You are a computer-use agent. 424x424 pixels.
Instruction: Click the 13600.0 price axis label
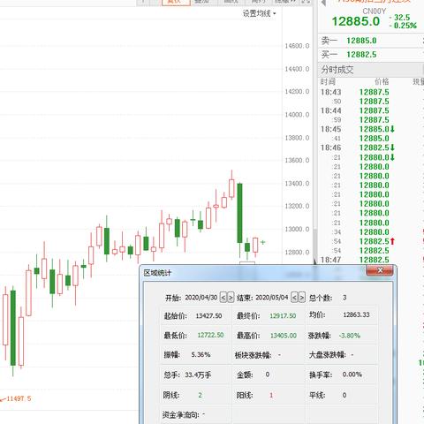click(297, 161)
